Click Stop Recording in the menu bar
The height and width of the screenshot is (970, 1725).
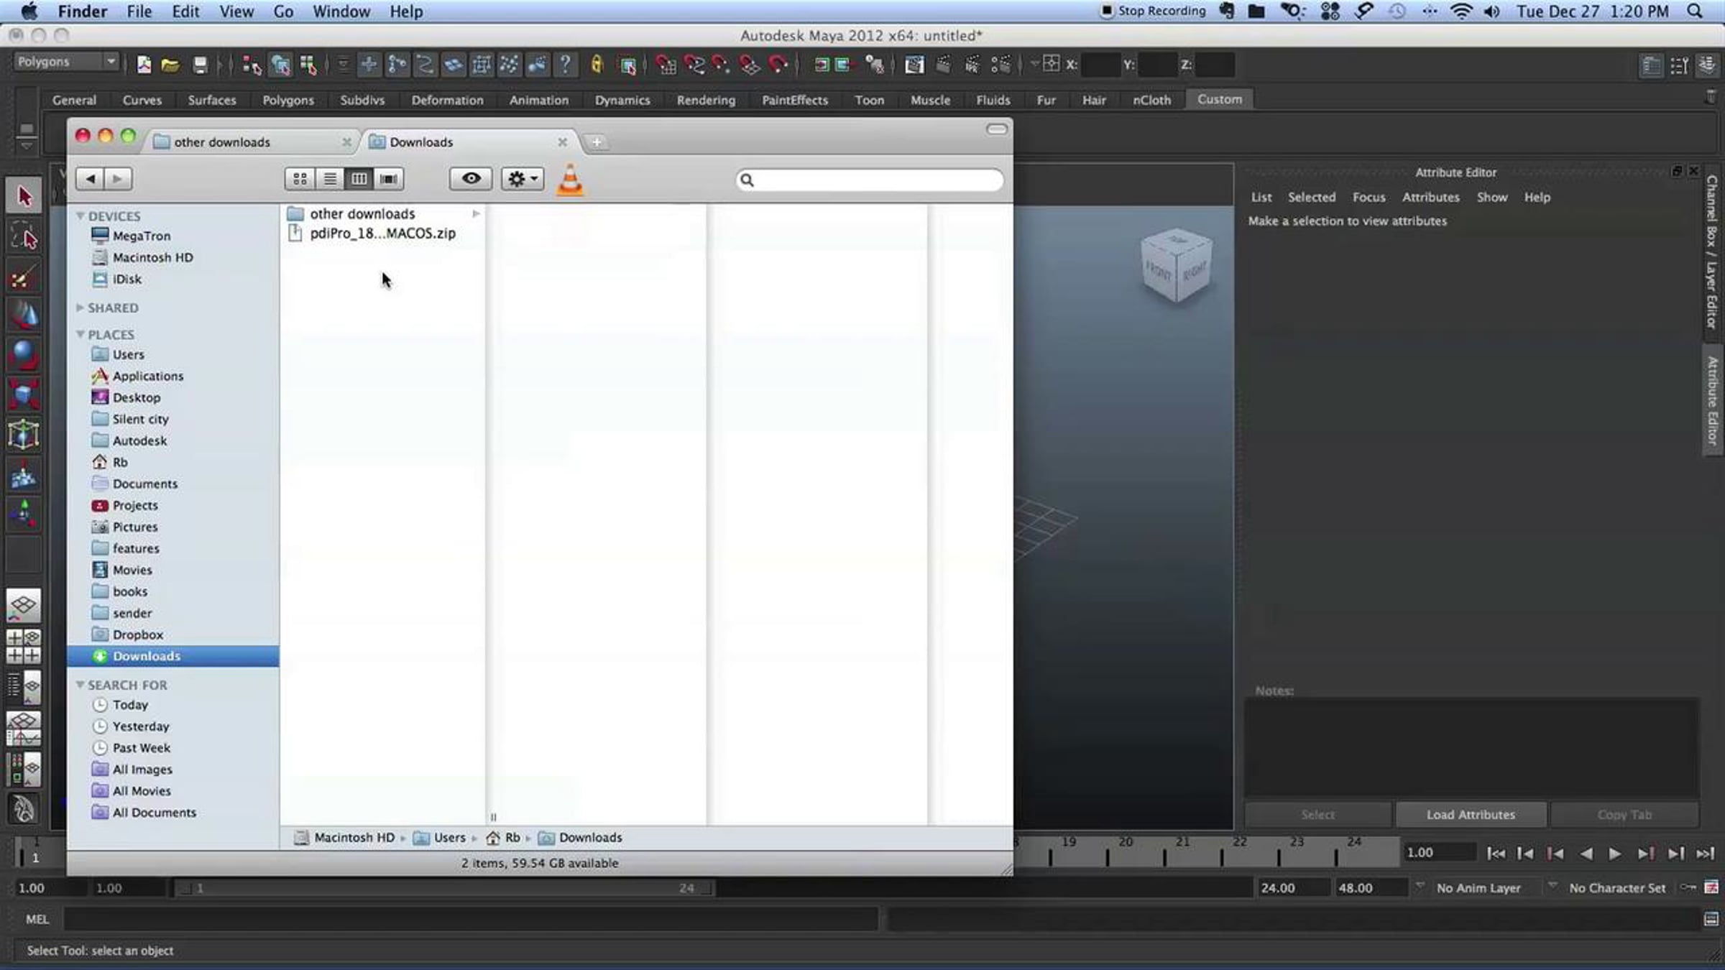tap(1154, 11)
